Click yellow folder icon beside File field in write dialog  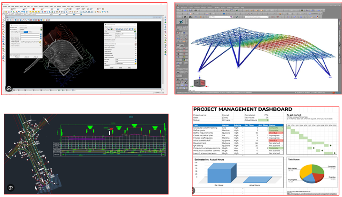(x=135, y=64)
